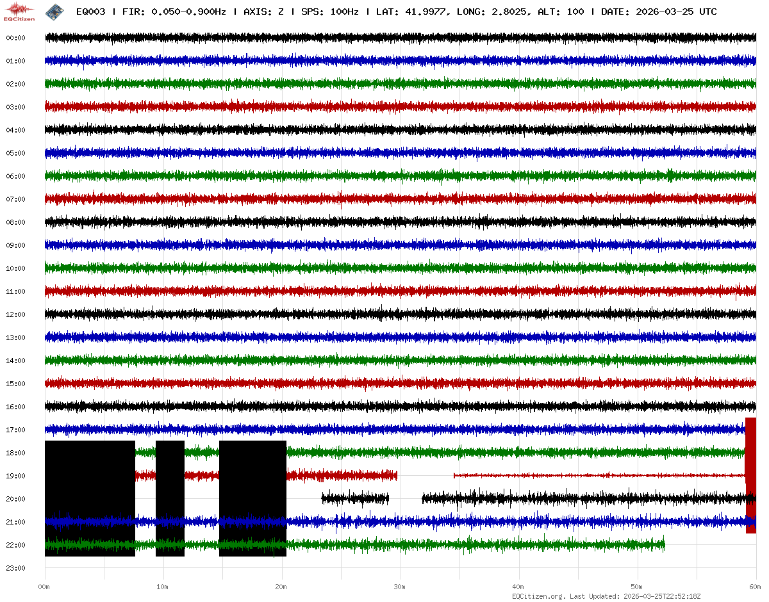The width and height of the screenshot is (769, 602).
Task: Open the EQCitizen.org link in the footer
Action: click(x=538, y=596)
